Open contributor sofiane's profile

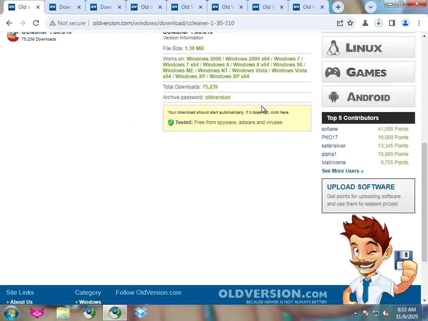click(329, 129)
